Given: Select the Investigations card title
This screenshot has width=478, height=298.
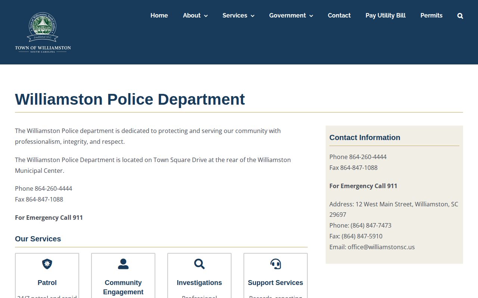Looking at the screenshot, I should click(199, 283).
